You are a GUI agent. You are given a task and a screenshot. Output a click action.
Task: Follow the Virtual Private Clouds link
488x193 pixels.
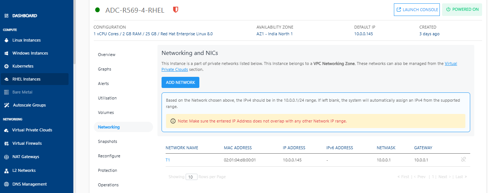click(451, 63)
